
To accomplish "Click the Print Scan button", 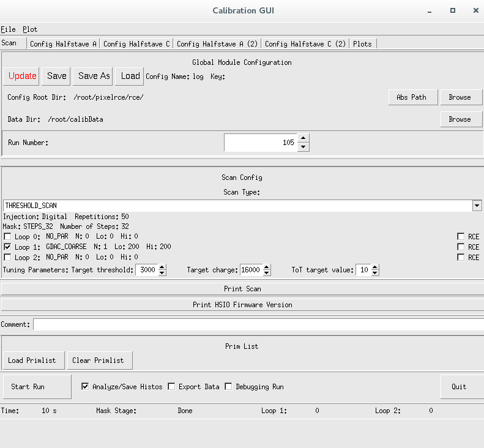I will click(242, 289).
